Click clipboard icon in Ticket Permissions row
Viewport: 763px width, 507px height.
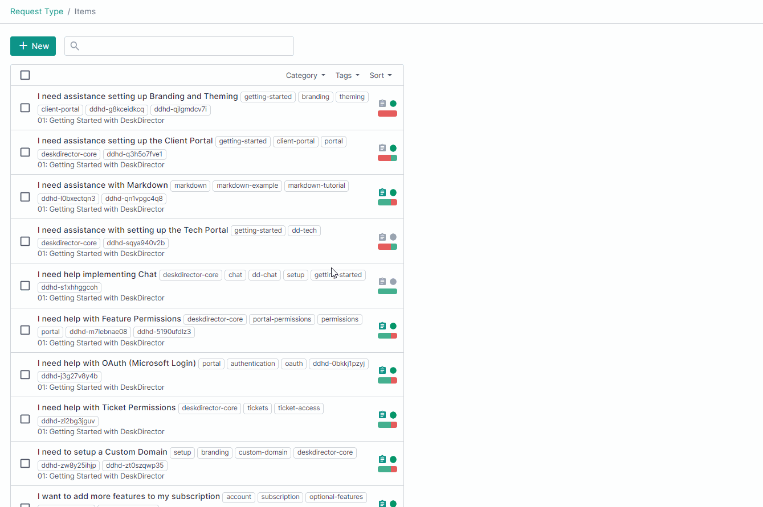tap(382, 415)
